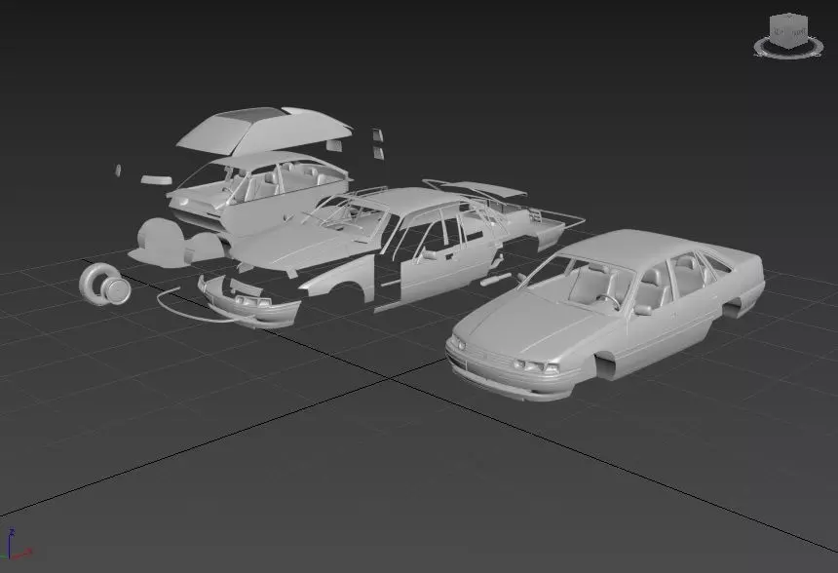Select the detached front bumper with headlights
Screen dimensions: 838x573
(x=249, y=302)
